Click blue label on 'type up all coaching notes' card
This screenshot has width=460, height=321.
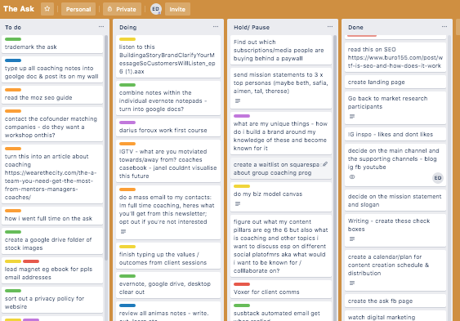click(x=13, y=60)
